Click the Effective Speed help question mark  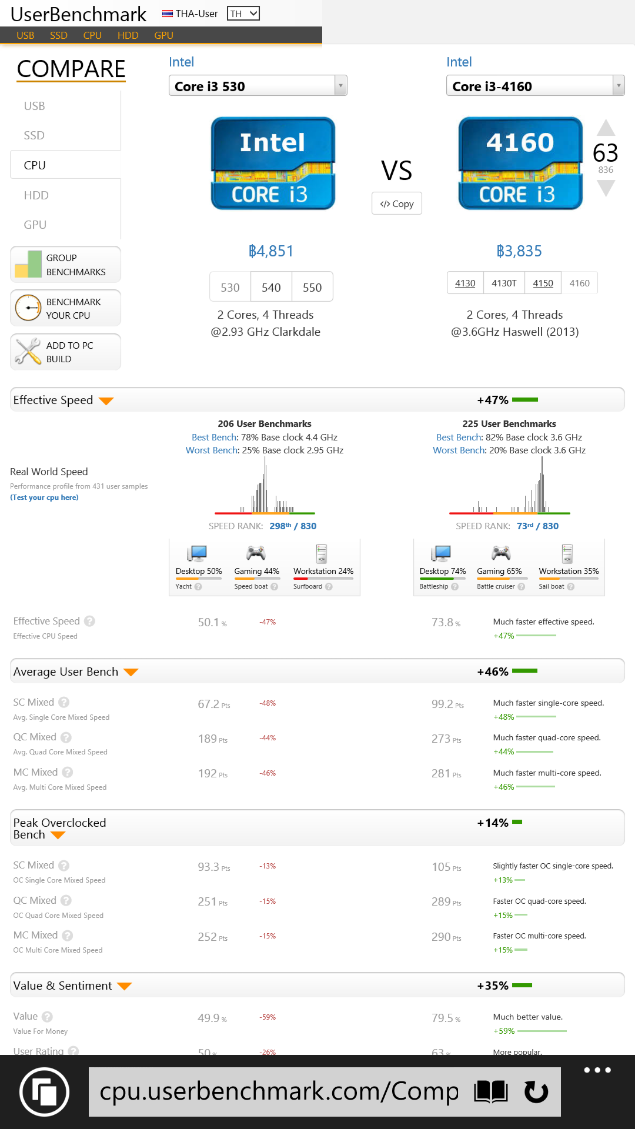tap(89, 621)
